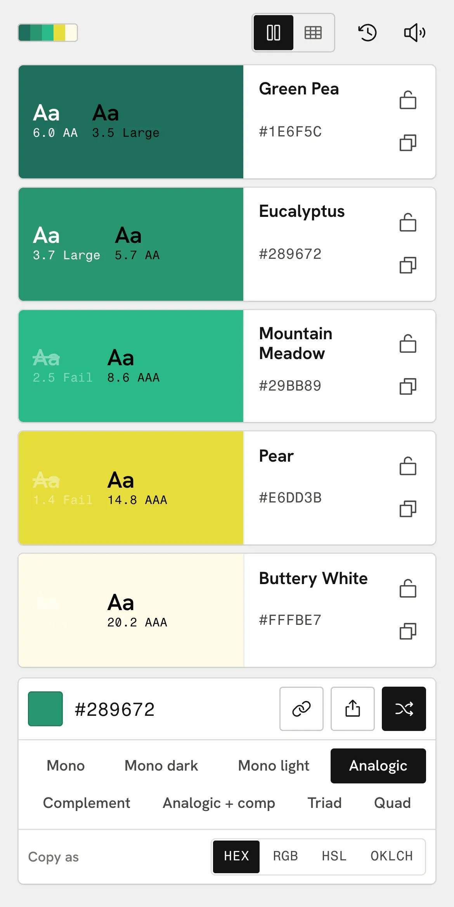The image size is (454, 907).
Task: Set copy format to OKLCH
Action: (392, 856)
